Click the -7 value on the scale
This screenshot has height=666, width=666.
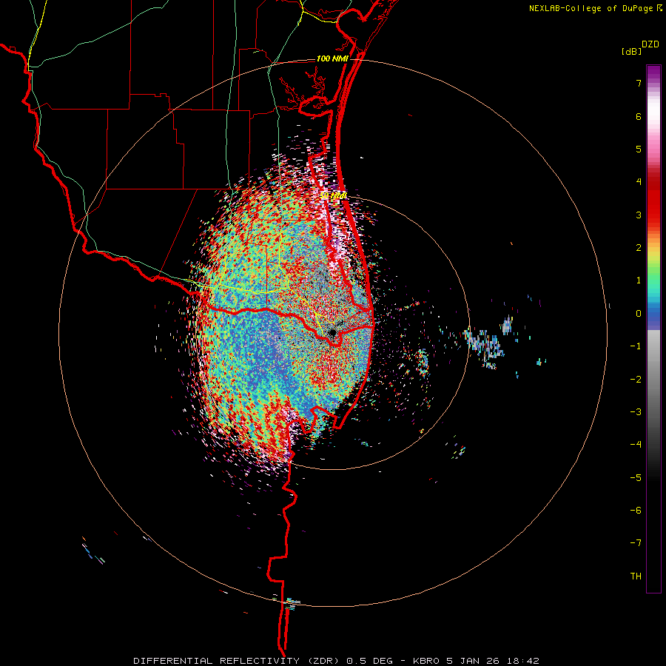636,543
